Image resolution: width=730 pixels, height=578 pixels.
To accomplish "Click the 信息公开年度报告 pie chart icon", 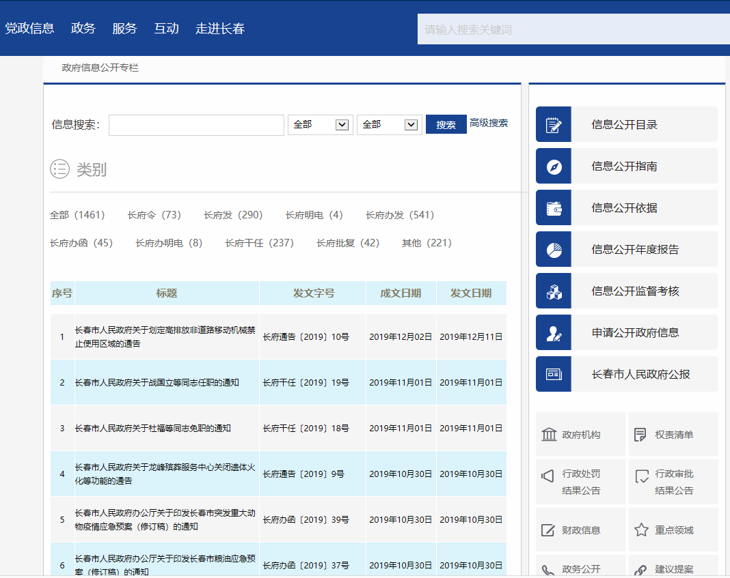I will click(554, 250).
